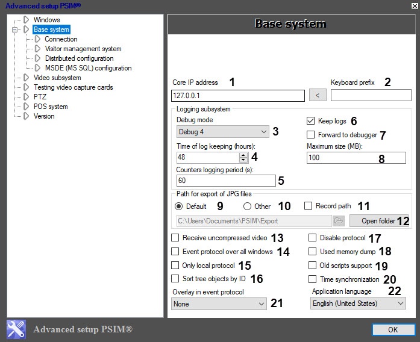Enable Receive uncompressed video checkbox
Screen dimensions: 420x342
point(175,238)
